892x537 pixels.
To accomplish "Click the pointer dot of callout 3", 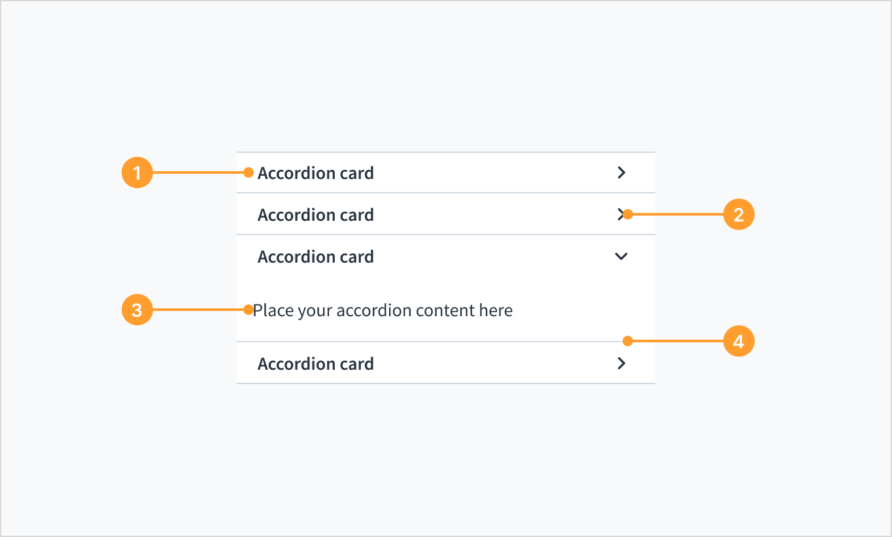I will 249,310.
